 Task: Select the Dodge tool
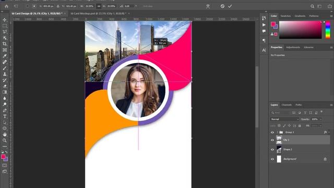tap(5, 104)
